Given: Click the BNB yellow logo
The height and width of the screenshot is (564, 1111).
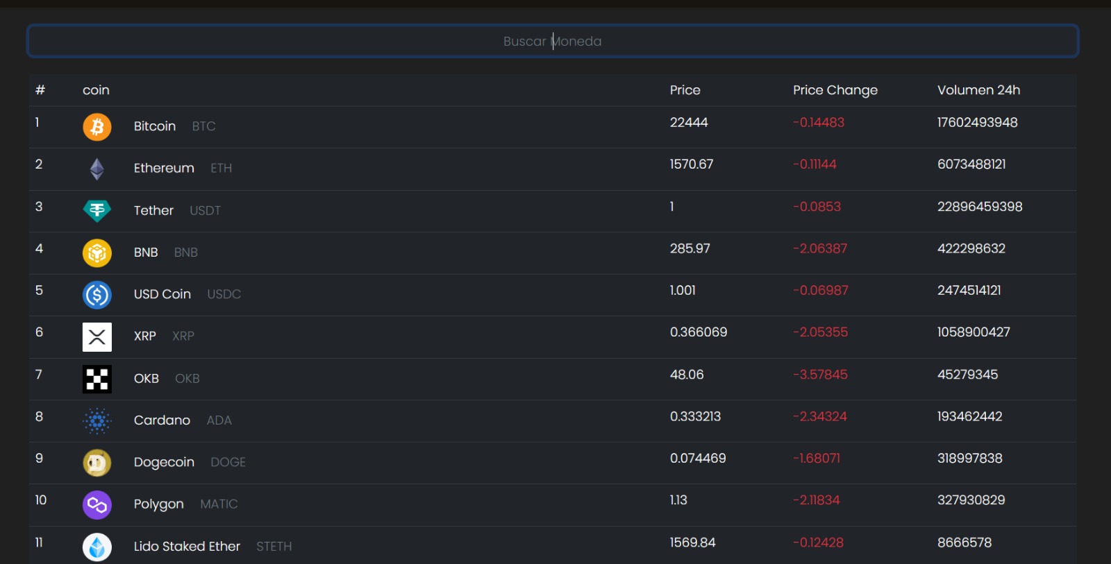Looking at the screenshot, I should (97, 253).
